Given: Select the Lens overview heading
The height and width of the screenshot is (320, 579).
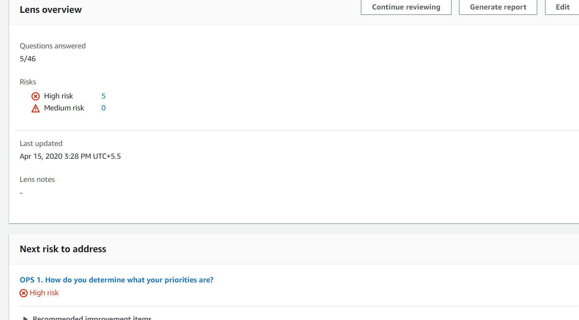Looking at the screenshot, I should [x=51, y=10].
